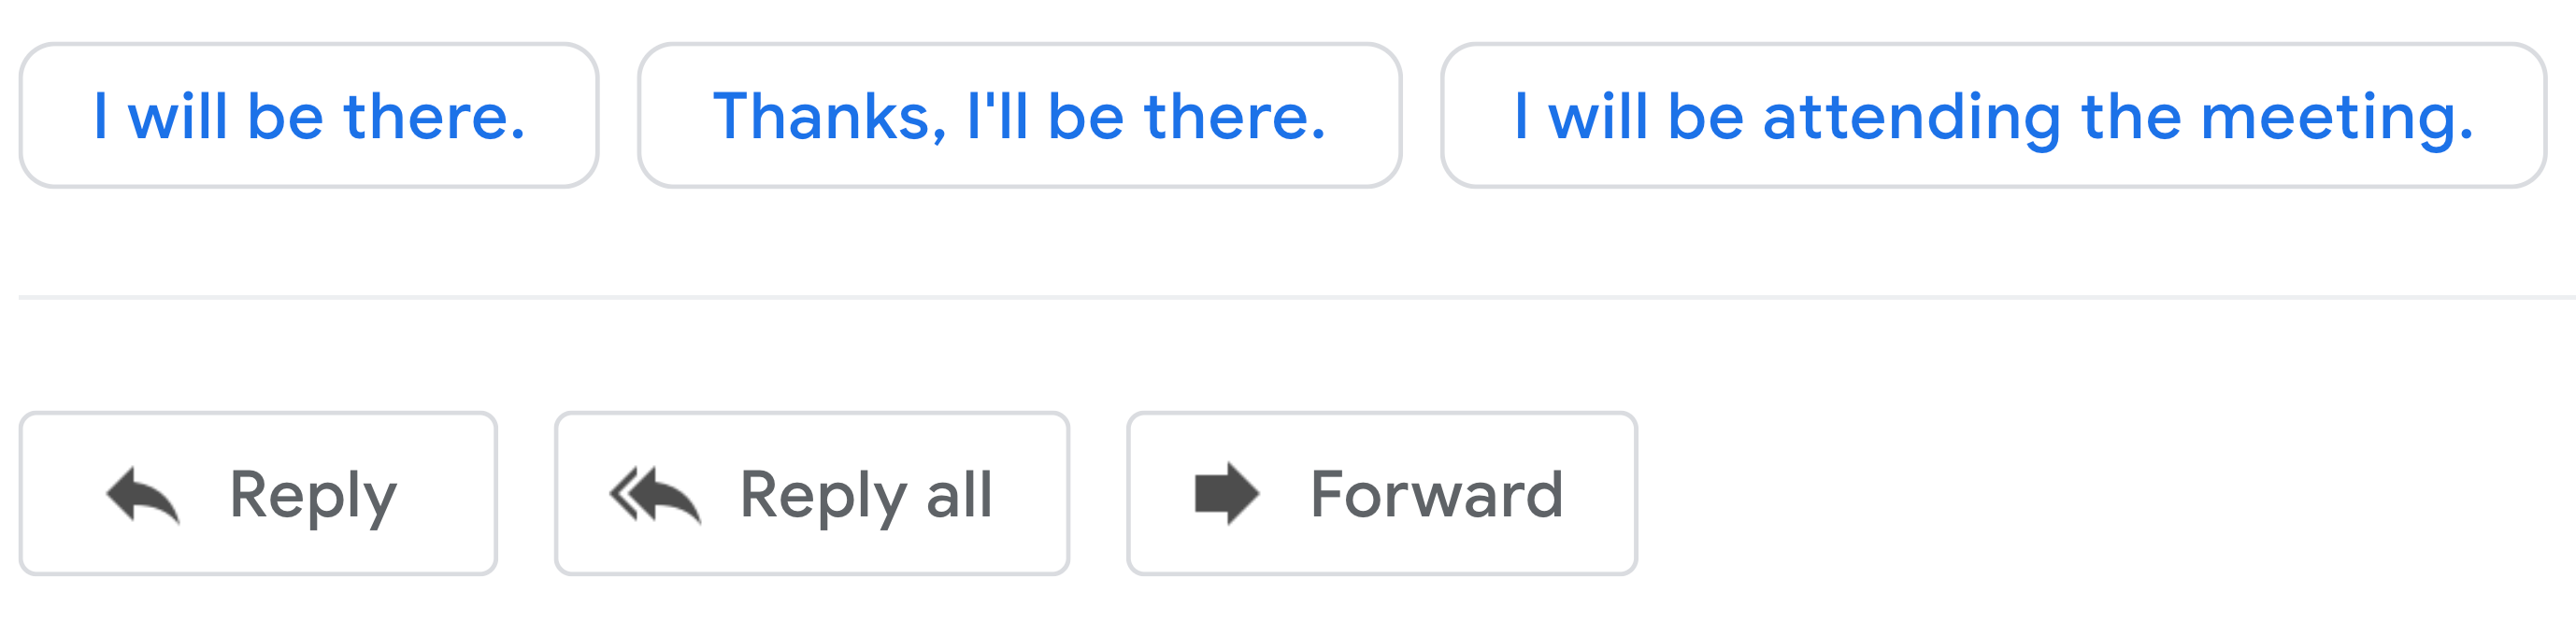Respond to everyone via the double left arrow
Screen dimensions: 2576x635
(x=655, y=494)
